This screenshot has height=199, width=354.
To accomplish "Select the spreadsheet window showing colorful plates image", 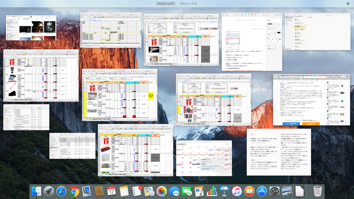I will coord(181,40).
